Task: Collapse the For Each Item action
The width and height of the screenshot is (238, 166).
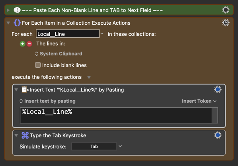Action: pos(8,23)
